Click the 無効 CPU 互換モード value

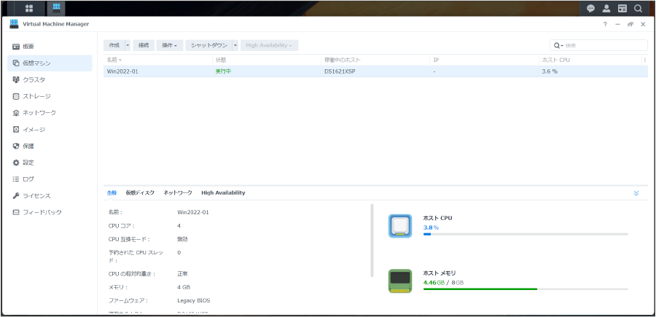(182, 239)
